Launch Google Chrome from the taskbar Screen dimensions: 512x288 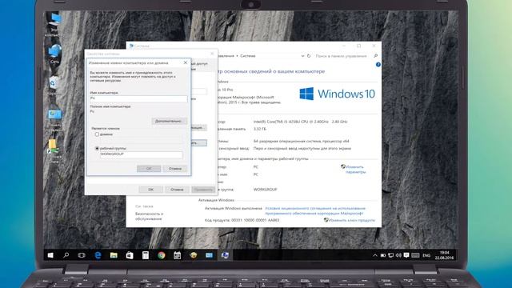coord(162,255)
